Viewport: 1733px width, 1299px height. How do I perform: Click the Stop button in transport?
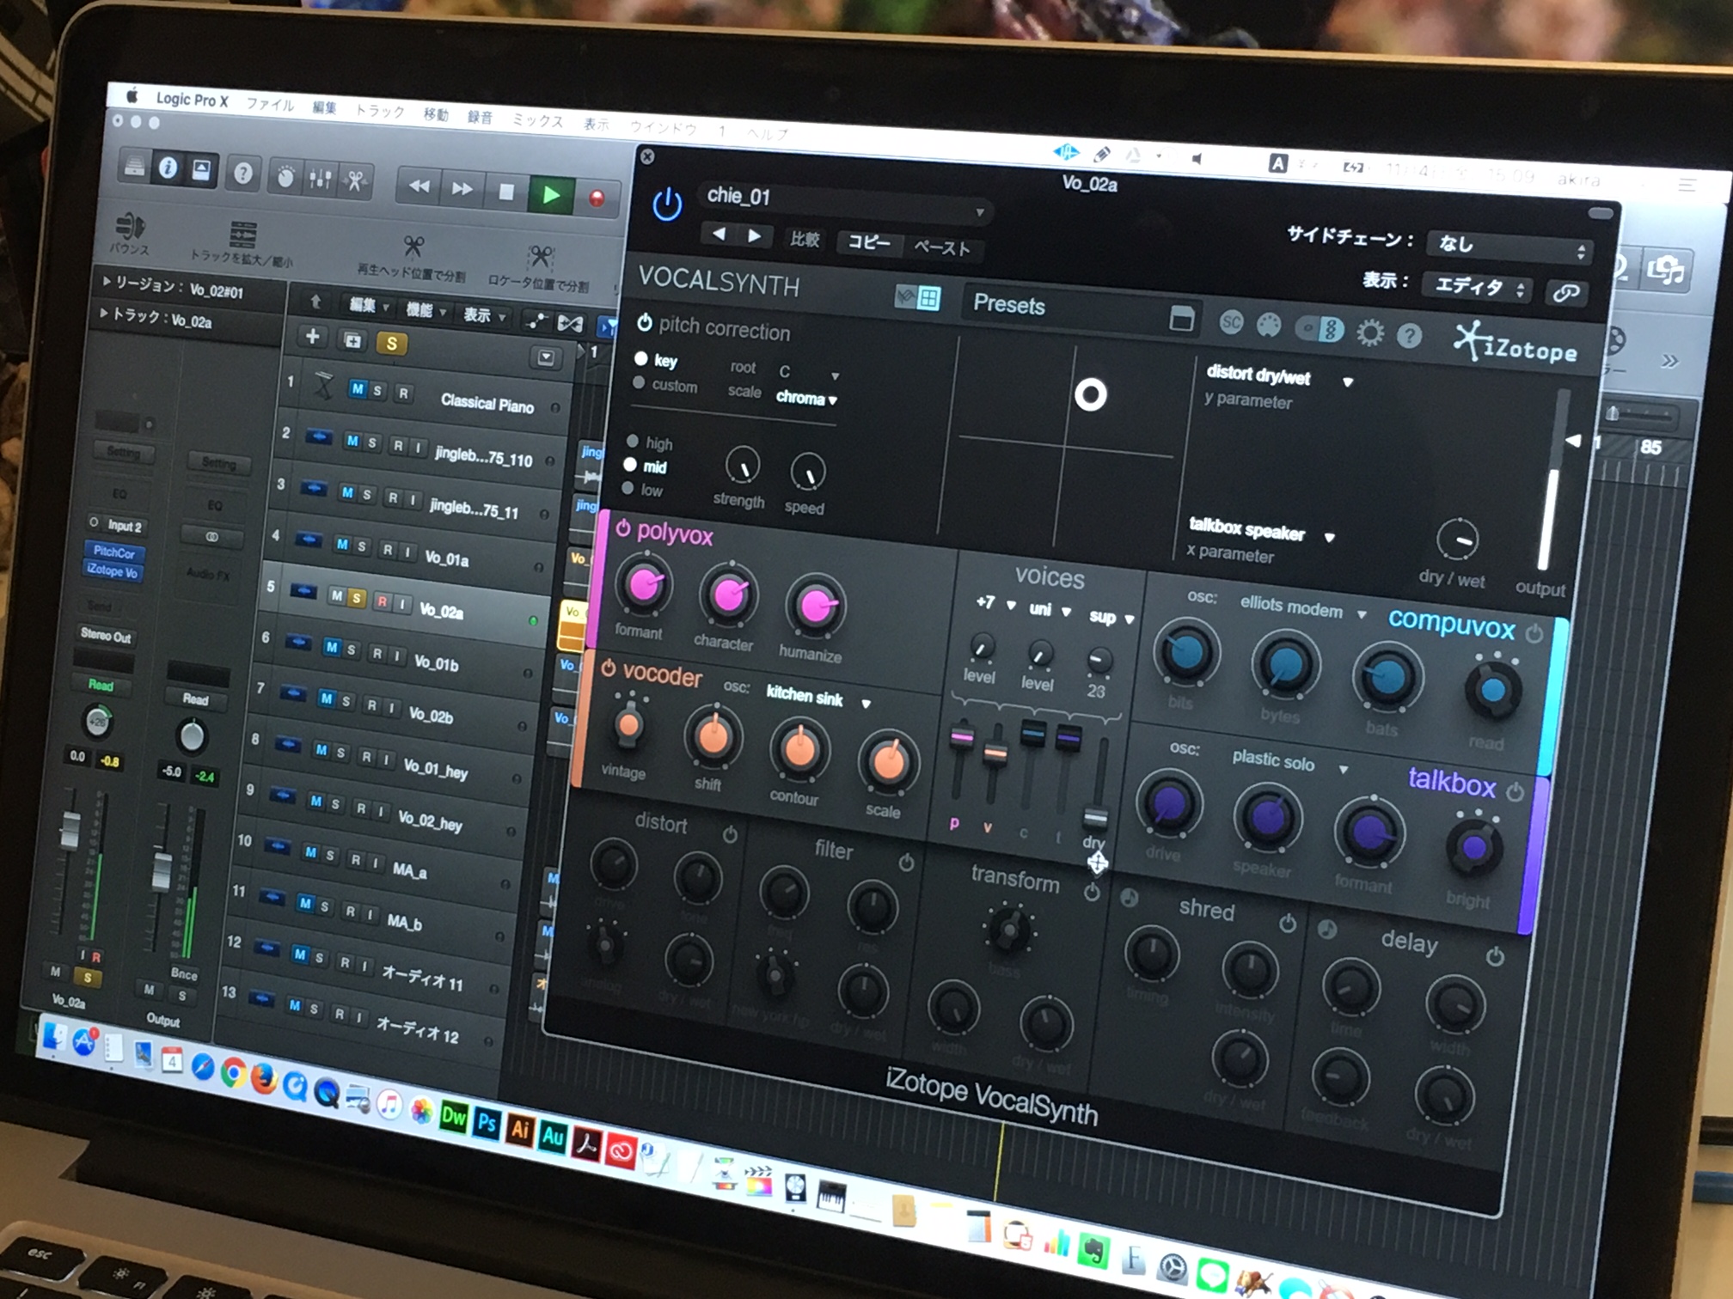(x=506, y=192)
